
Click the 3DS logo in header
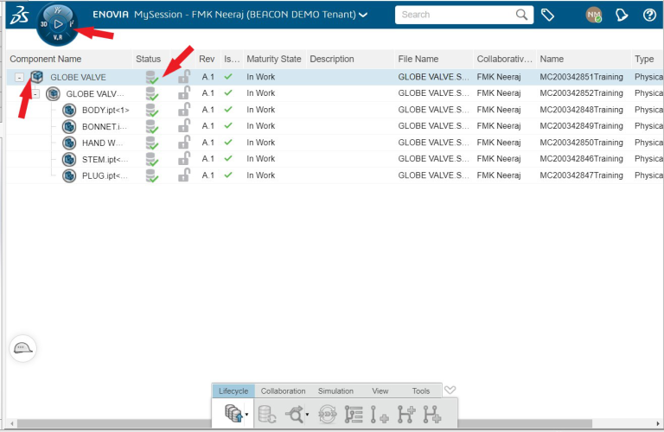click(20, 16)
